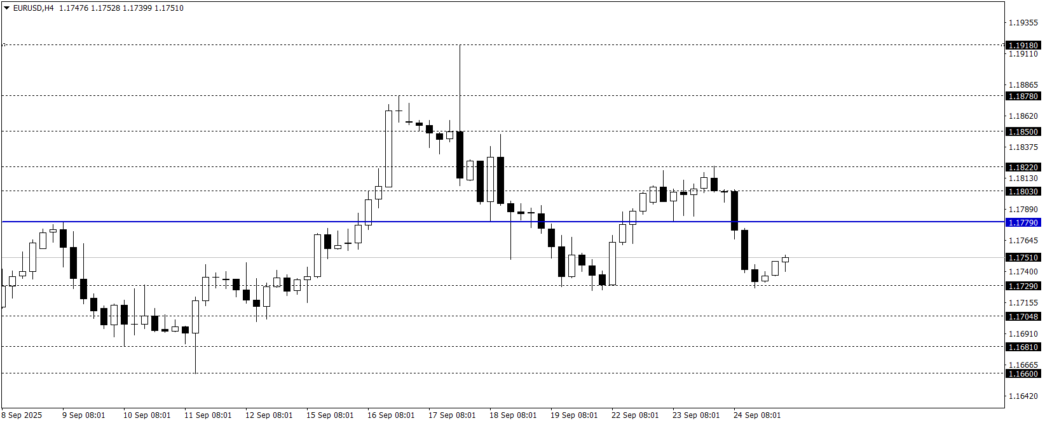Click the 1.16810 level price label
The width and height of the screenshot is (1045, 423).
1023,347
